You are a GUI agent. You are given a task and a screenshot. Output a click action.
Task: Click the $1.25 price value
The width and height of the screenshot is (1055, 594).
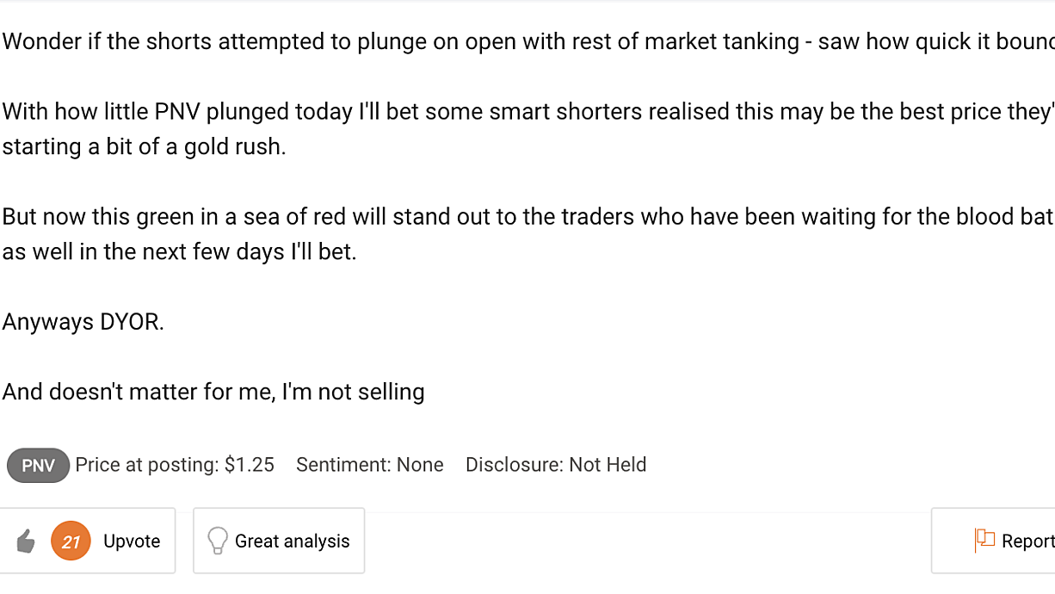coord(250,465)
